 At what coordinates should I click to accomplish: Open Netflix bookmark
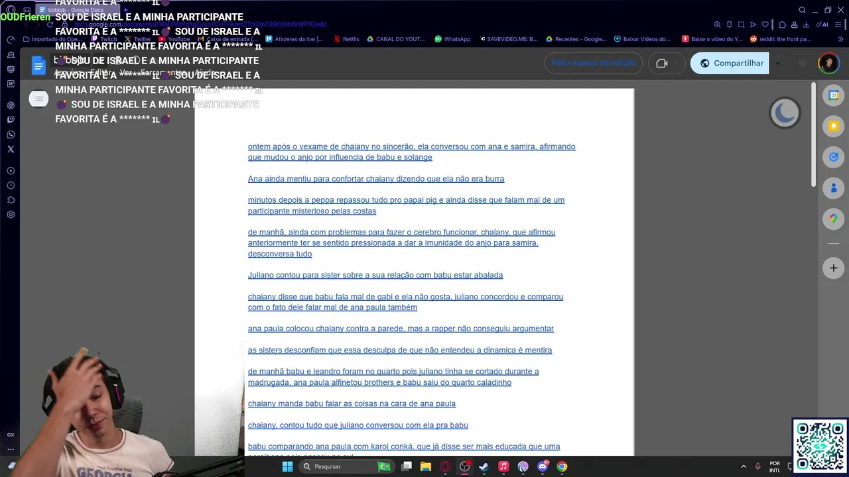pyautogui.click(x=346, y=39)
